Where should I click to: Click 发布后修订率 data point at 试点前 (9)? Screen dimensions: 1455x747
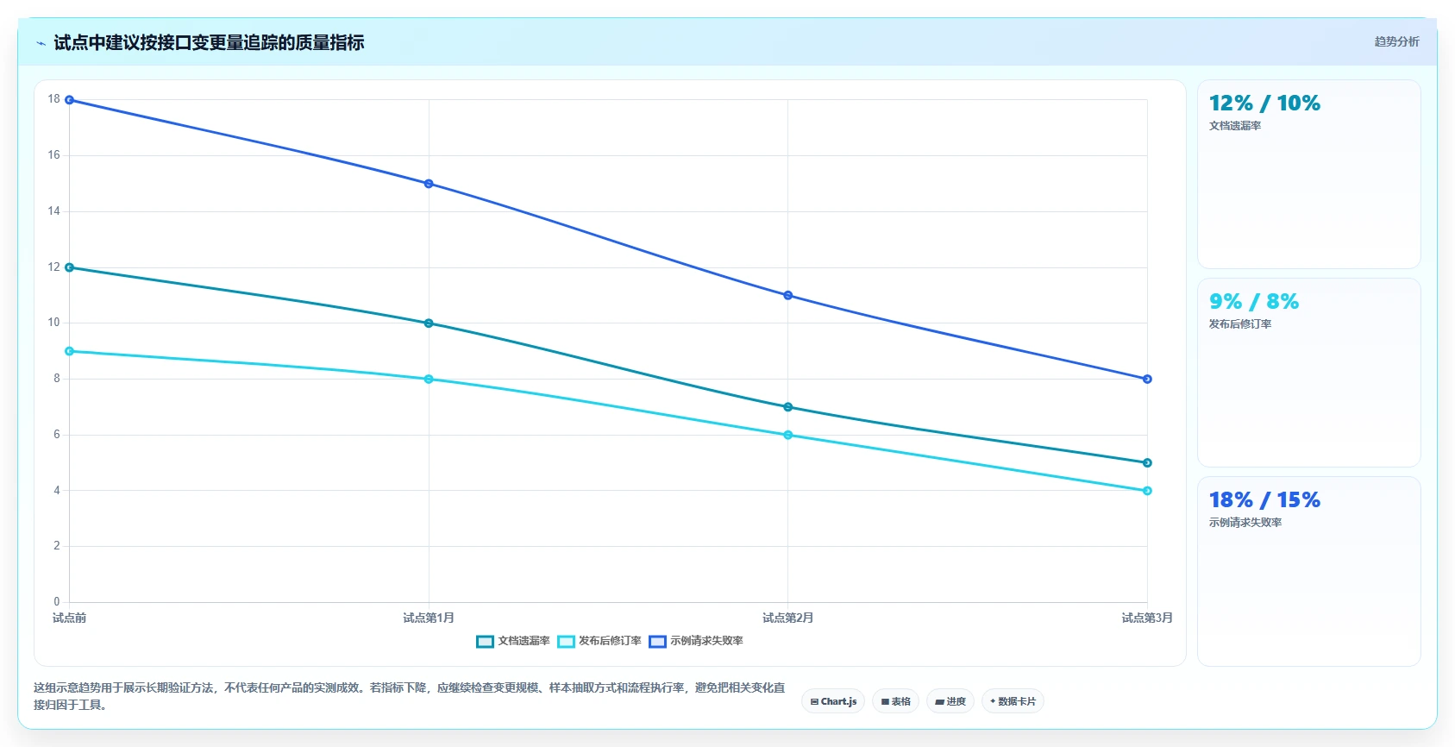tap(70, 351)
